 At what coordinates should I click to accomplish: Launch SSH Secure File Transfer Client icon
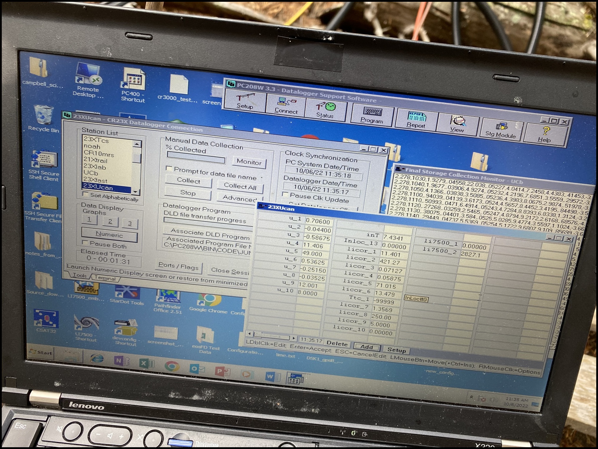point(43,207)
